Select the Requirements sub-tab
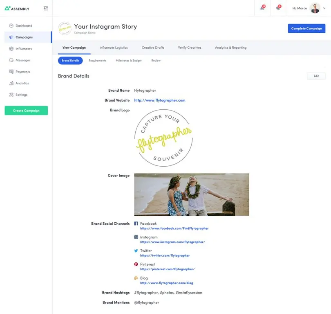This screenshot has width=331, height=314. click(97, 61)
